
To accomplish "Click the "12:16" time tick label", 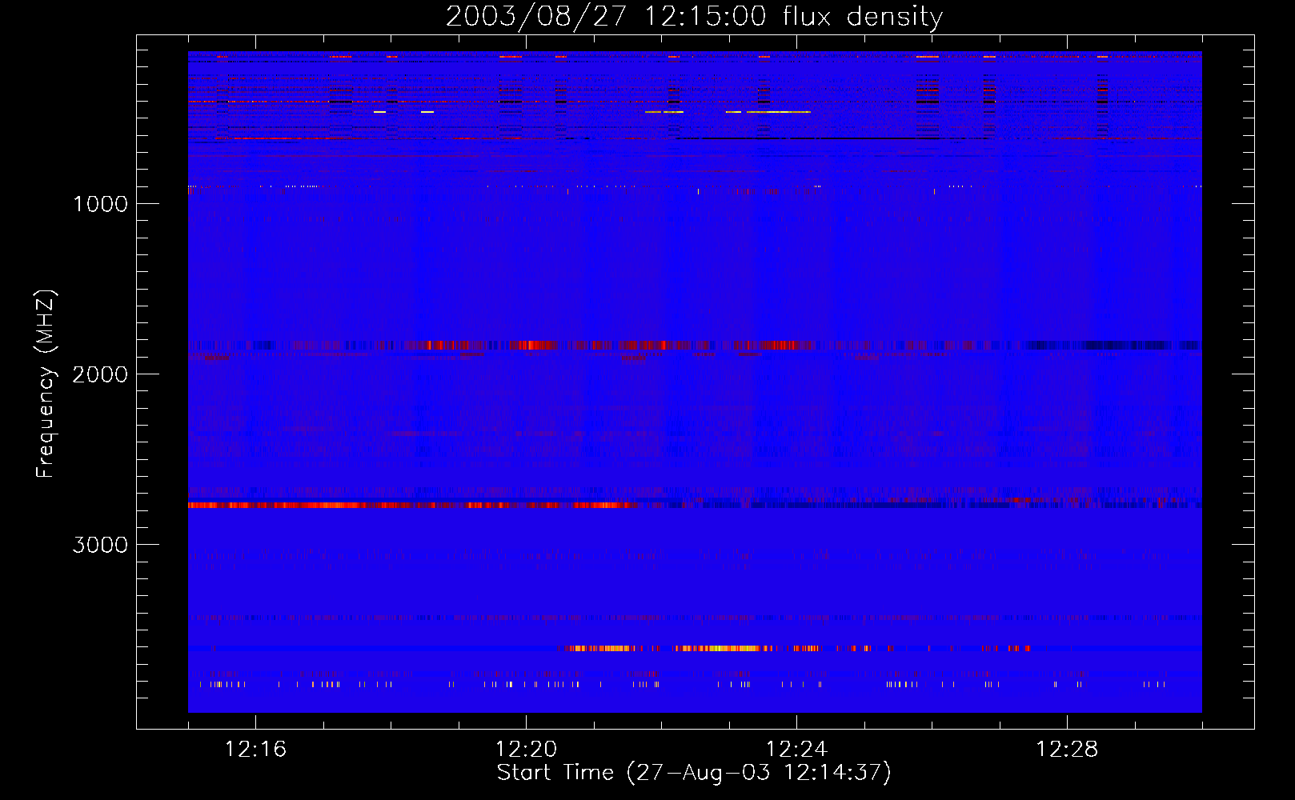I will pos(255,750).
